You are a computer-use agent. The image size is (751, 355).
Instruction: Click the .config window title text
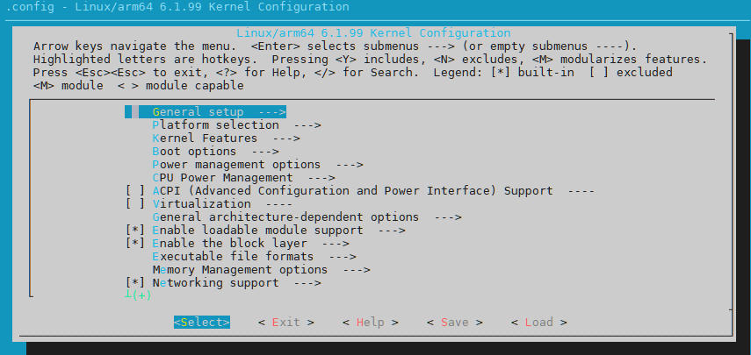point(177,7)
